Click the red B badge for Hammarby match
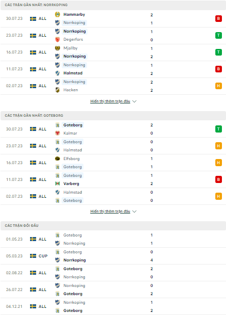Screen dimensions: 226x315 pos(218,18)
